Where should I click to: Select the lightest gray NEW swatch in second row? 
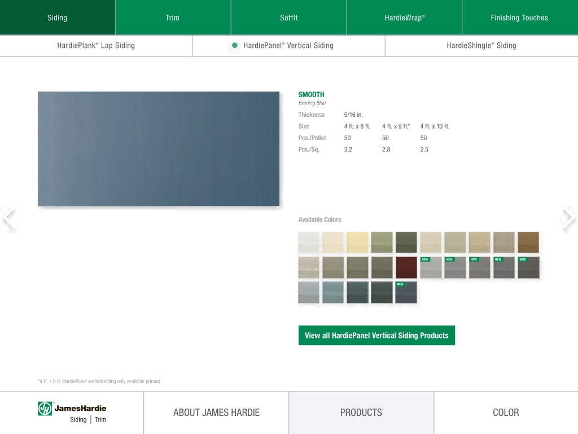[431, 267]
